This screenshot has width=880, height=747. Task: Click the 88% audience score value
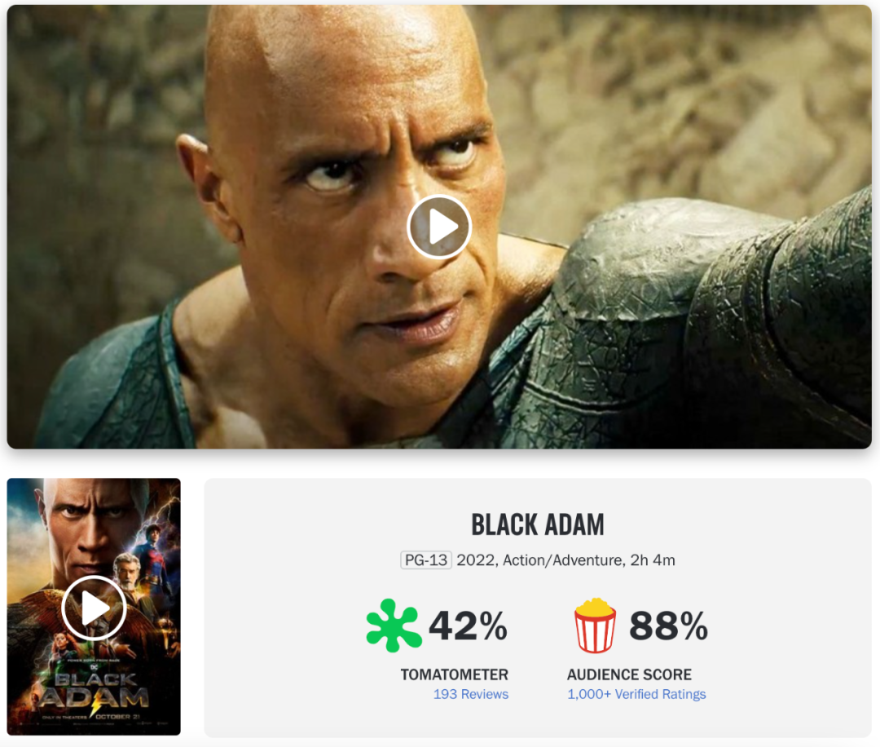[x=668, y=625]
